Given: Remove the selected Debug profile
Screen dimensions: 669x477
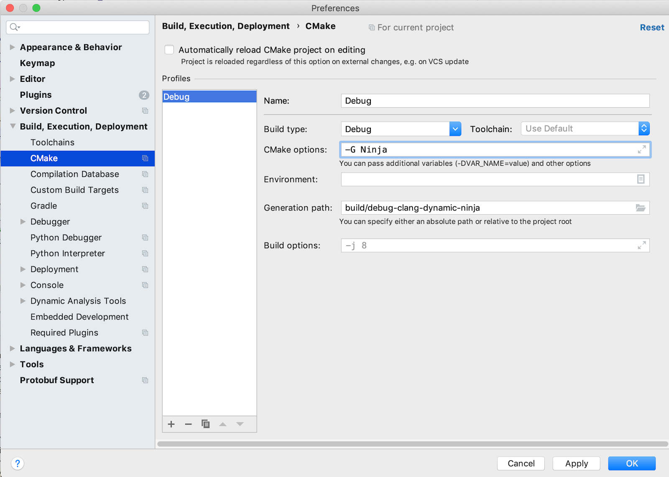Looking at the screenshot, I should 188,424.
